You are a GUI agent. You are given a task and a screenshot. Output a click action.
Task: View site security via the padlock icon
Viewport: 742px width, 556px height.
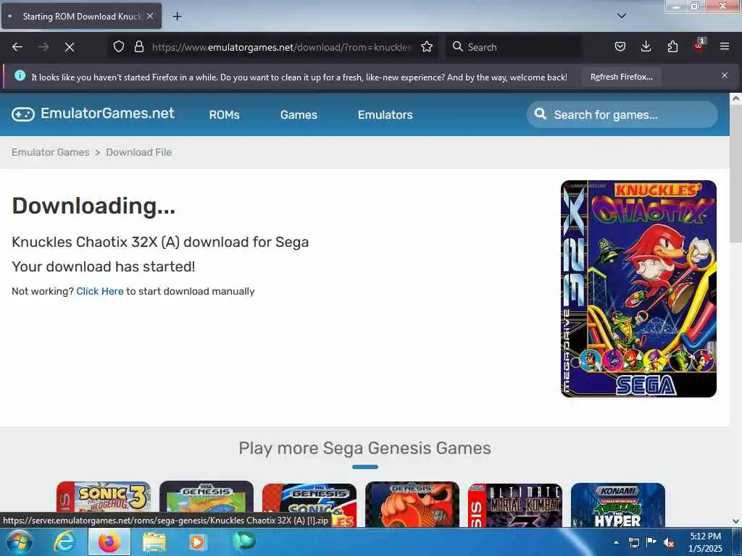(x=138, y=46)
